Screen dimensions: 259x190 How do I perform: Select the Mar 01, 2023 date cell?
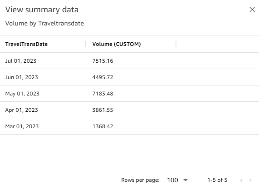tap(22, 126)
